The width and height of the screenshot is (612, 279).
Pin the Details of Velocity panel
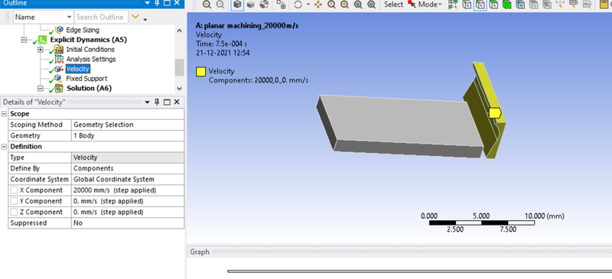coord(157,102)
